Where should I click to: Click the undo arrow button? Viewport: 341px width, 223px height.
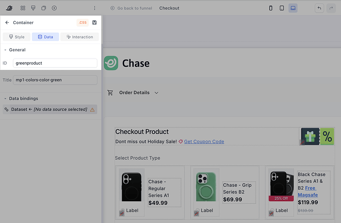pyautogui.click(x=319, y=8)
